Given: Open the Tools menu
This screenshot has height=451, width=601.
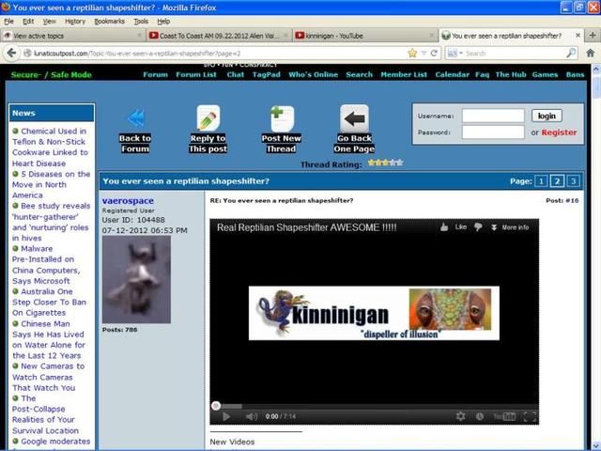Looking at the screenshot, I should coord(141,22).
